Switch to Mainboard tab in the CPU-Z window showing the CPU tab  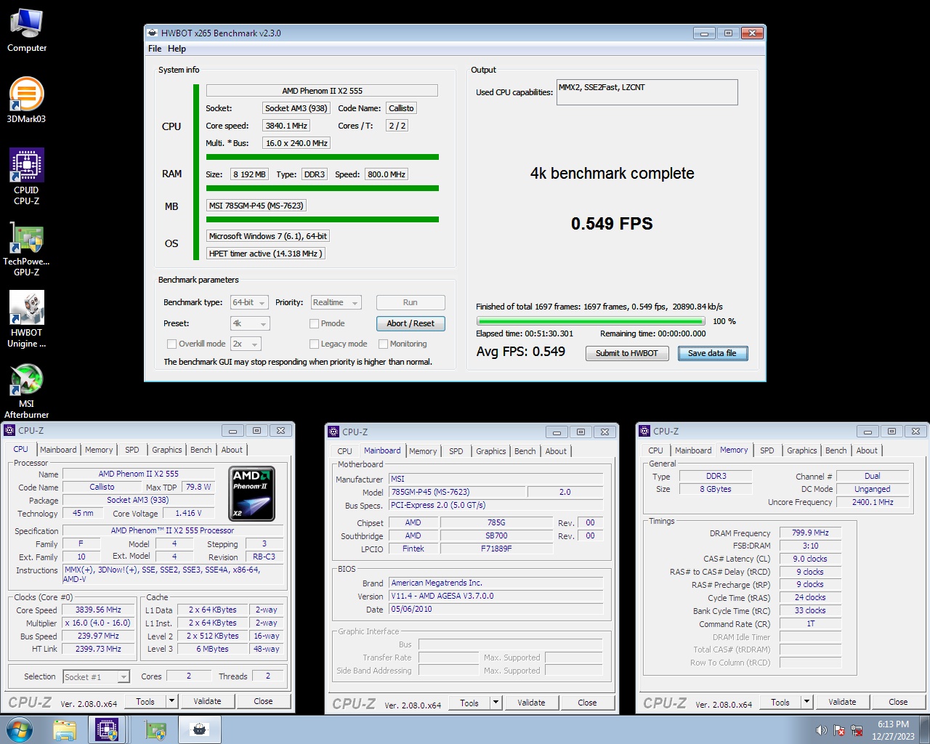58,450
